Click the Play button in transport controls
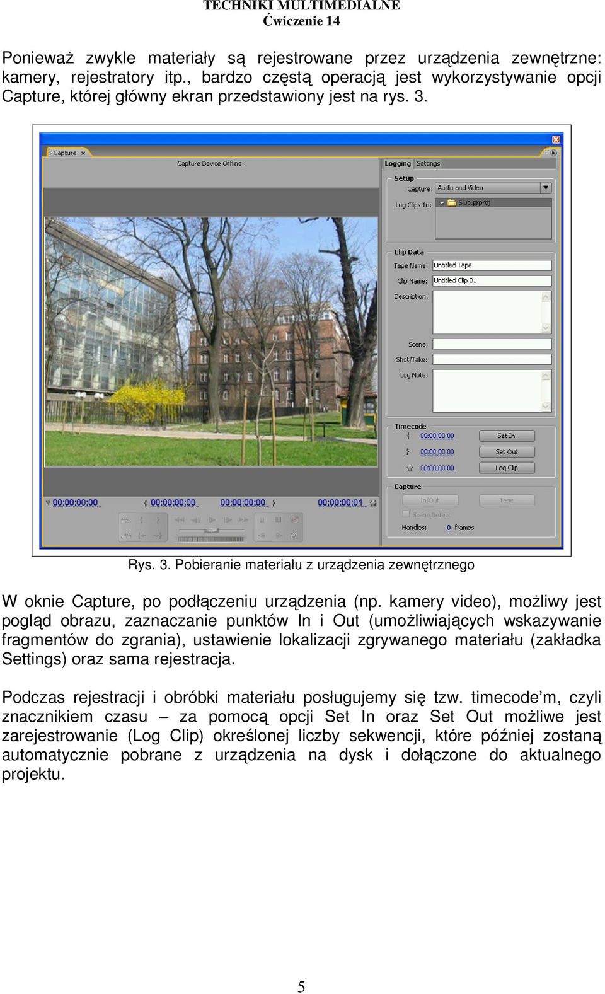Screen dimensions: 605x994 tap(212, 520)
